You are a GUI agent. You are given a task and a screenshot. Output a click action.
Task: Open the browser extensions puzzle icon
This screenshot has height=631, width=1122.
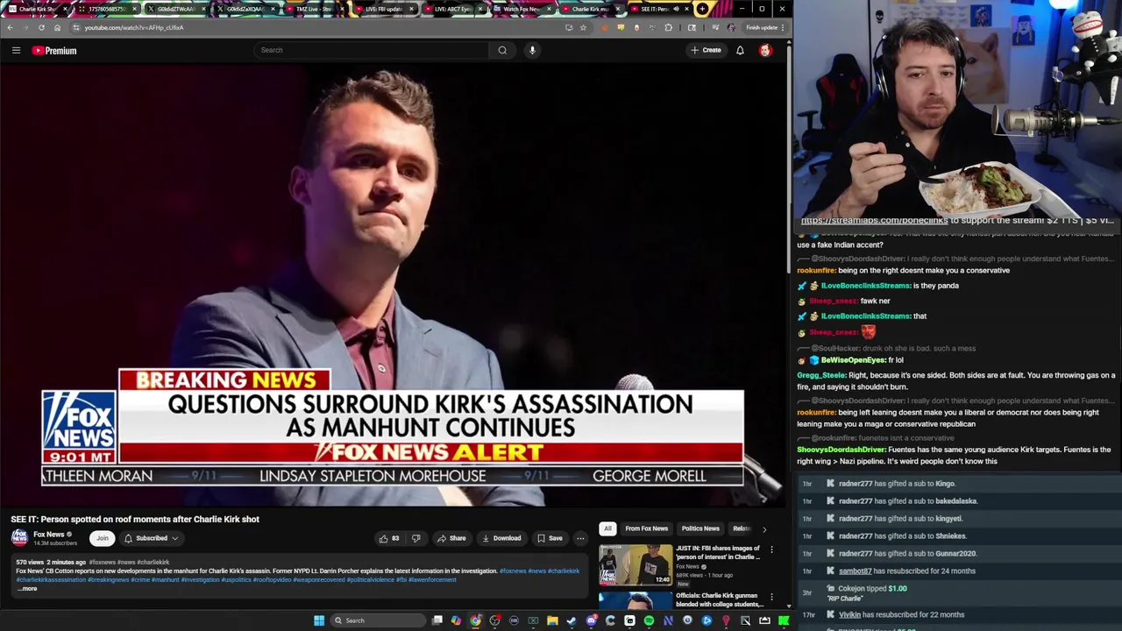669,27
